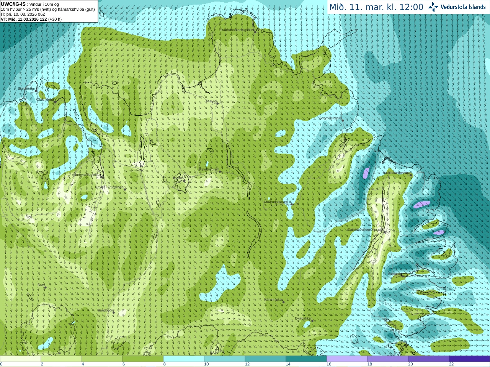
Task: Click the Sáta station label
Action: point(41,285)
